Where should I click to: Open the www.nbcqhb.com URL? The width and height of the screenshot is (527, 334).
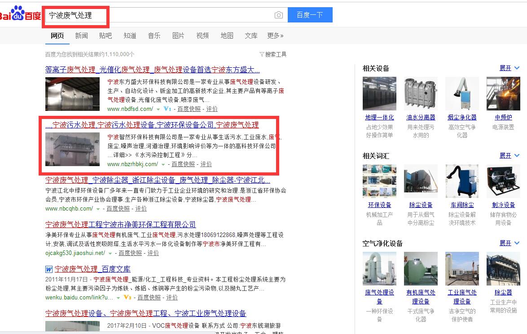click(69, 209)
